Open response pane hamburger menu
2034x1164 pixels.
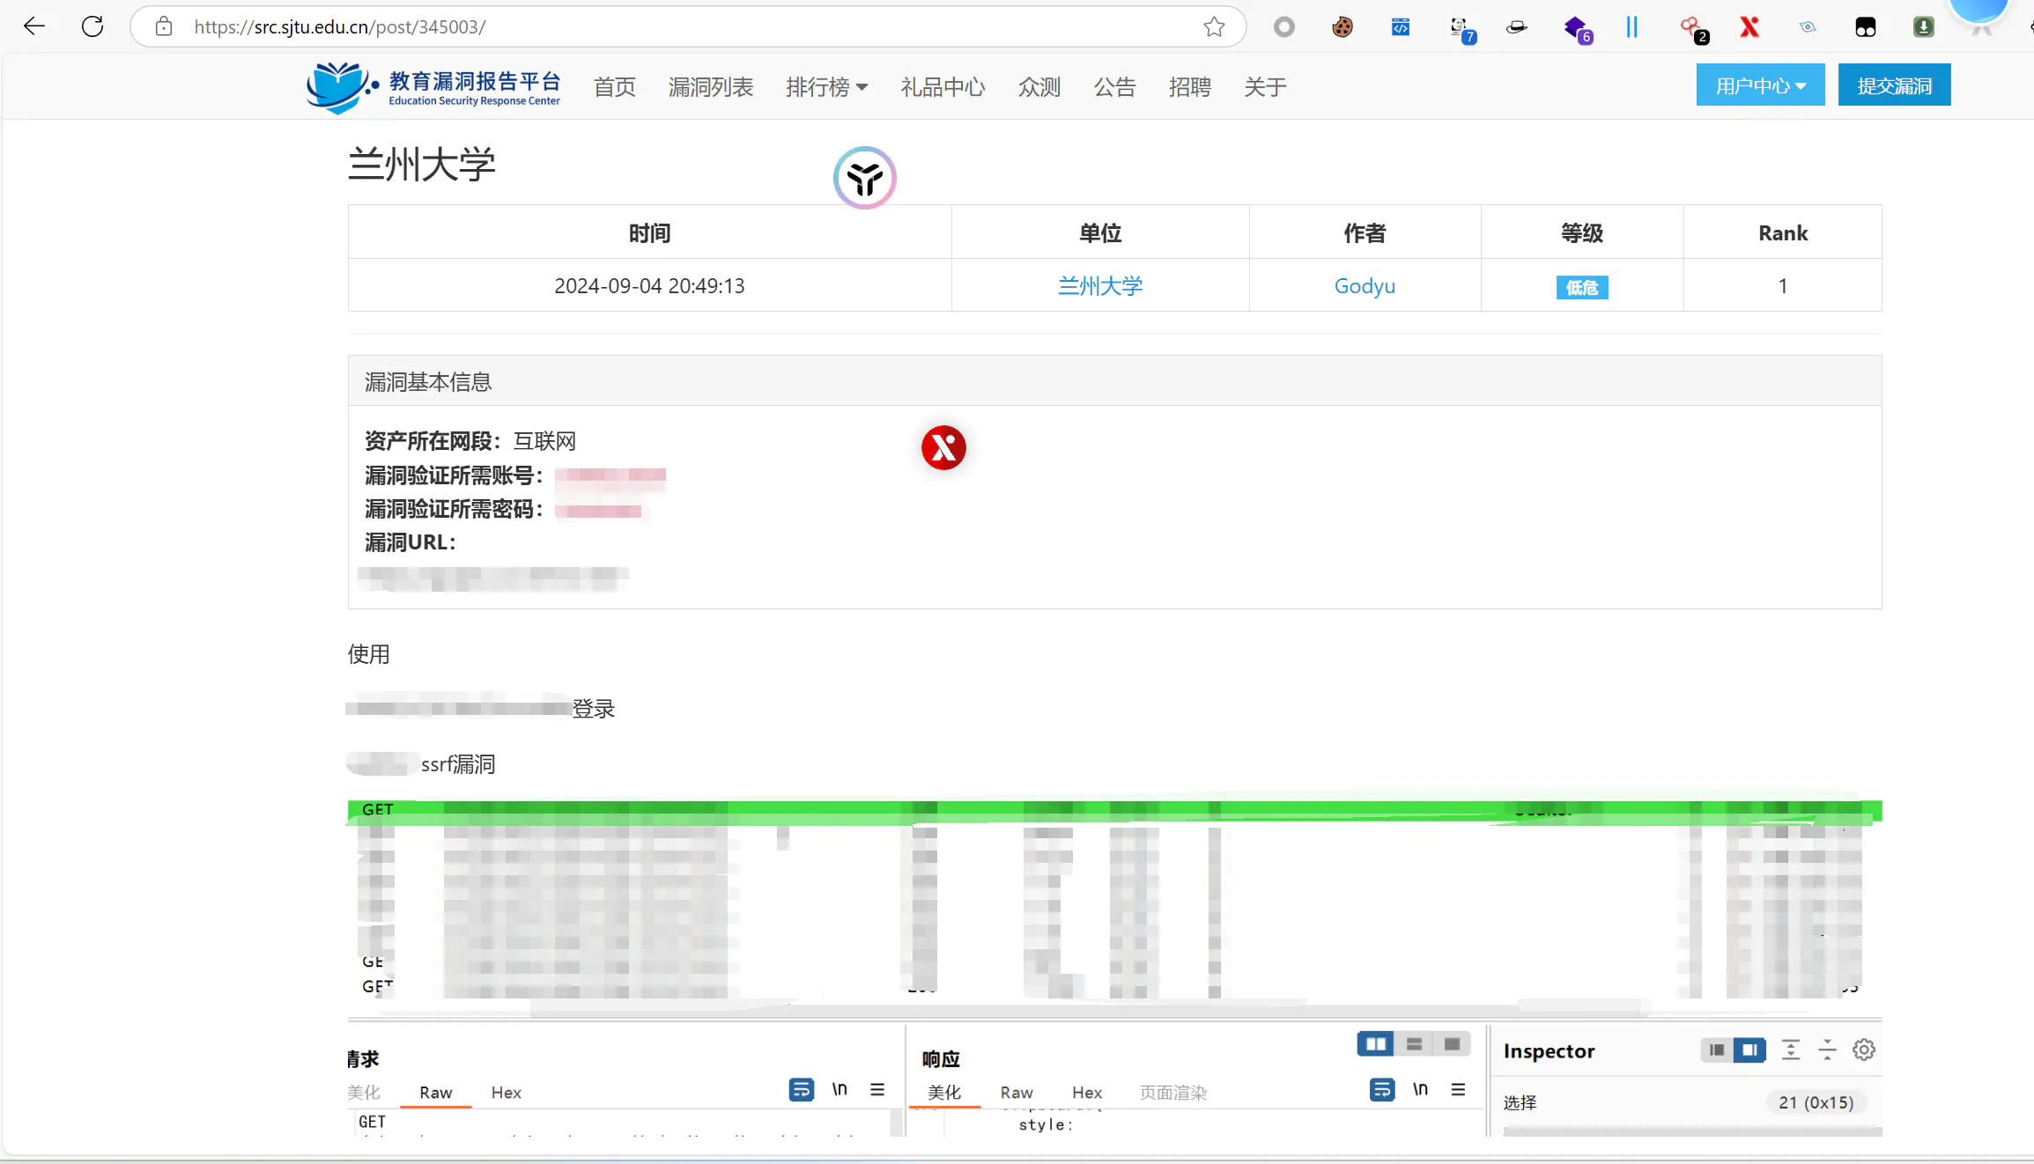[1458, 1089]
